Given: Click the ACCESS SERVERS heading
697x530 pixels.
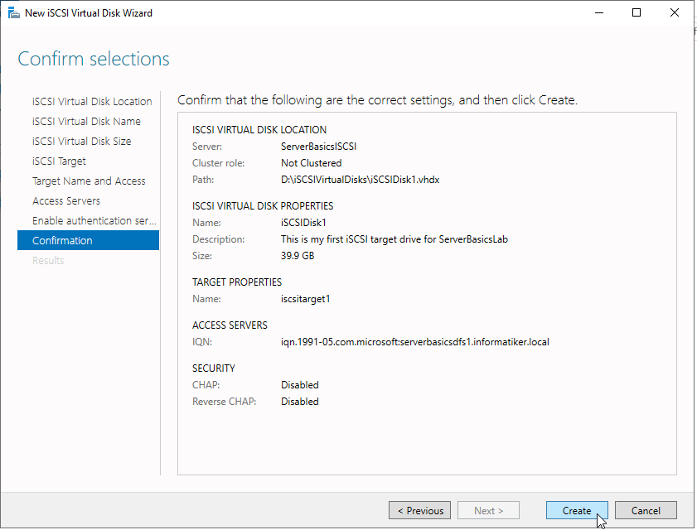Looking at the screenshot, I should pos(230,325).
